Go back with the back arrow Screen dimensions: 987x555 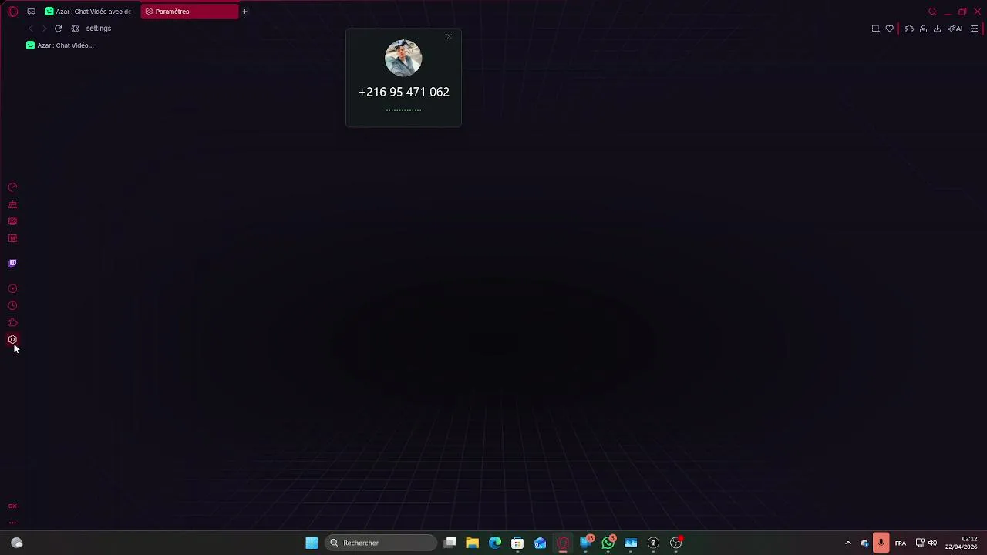click(x=30, y=29)
